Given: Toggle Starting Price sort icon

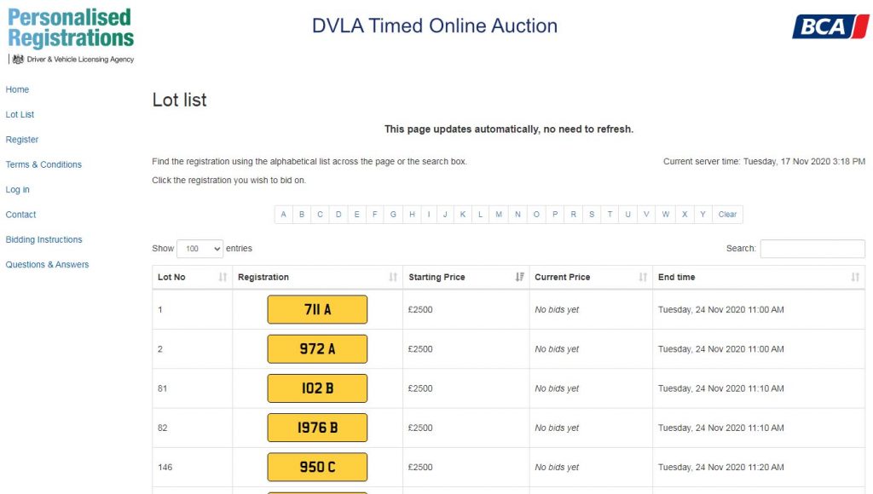Looking at the screenshot, I should (519, 277).
